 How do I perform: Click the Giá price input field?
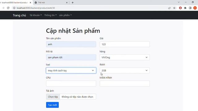pos(125,44)
